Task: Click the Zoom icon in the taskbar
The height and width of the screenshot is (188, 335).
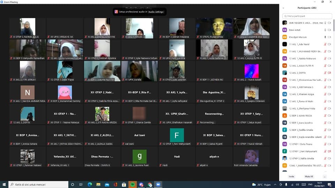Action: click(x=158, y=185)
